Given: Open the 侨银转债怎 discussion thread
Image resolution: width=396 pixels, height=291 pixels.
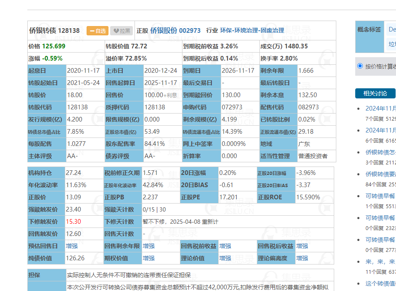Looking at the screenshot, I should point(380,152).
